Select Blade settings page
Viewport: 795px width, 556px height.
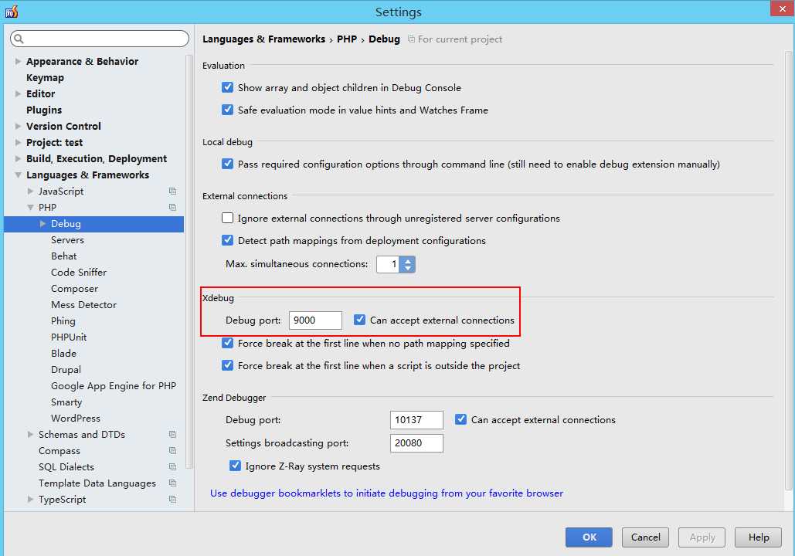click(x=63, y=353)
